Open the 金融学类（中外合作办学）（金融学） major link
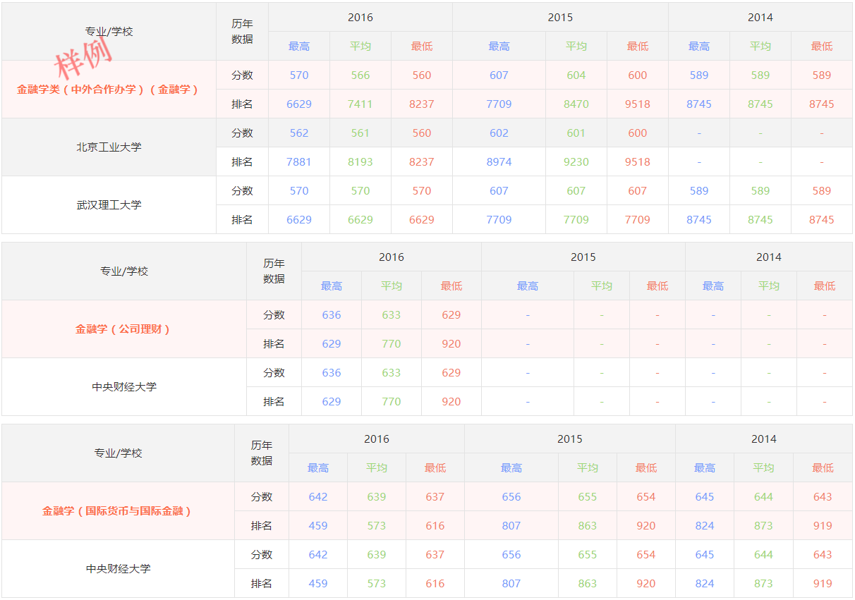This screenshot has width=855, height=600. coord(108,90)
